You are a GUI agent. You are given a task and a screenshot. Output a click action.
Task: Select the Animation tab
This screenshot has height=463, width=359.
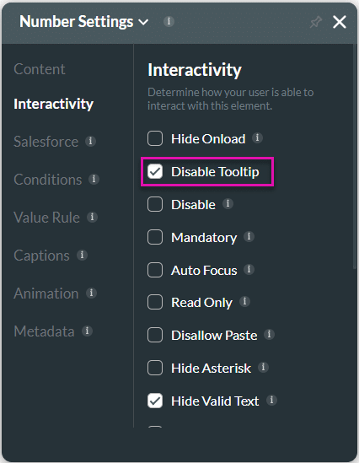click(x=46, y=293)
